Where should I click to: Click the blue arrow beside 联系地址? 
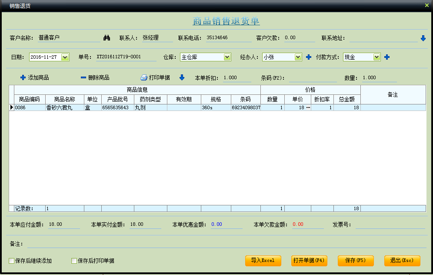[423, 38]
